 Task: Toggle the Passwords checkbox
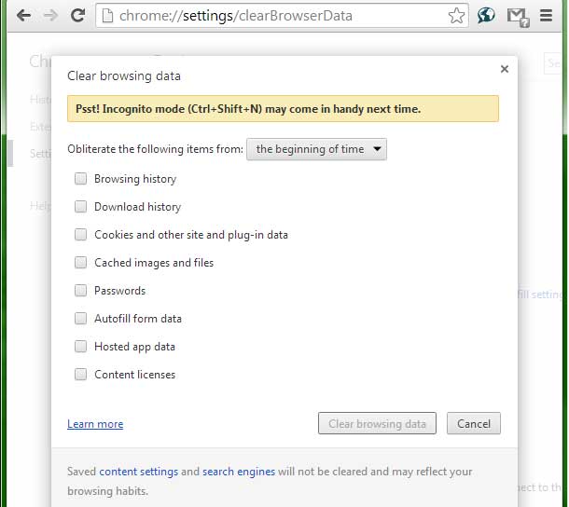tap(80, 290)
